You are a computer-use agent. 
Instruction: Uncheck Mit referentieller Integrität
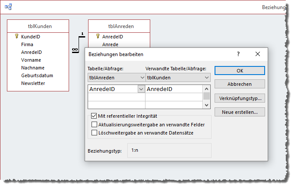[94, 116]
